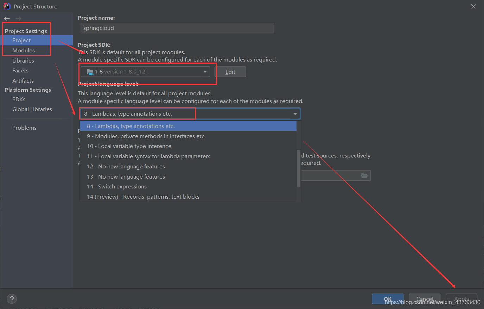Screen dimensions: 484x309
Task: Choose 8 - Lambdas, type annotations etc.
Action: pyautogui.click(x=188, y=126)
